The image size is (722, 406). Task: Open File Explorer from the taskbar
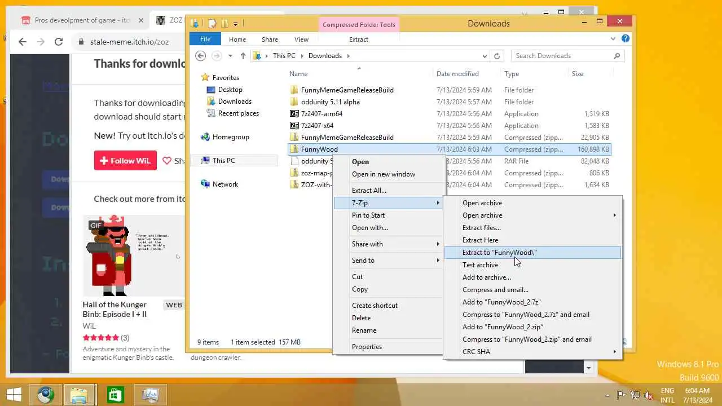coord(80,395)
